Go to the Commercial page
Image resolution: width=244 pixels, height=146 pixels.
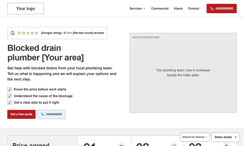pyautogui.click(x=160, y=8)
